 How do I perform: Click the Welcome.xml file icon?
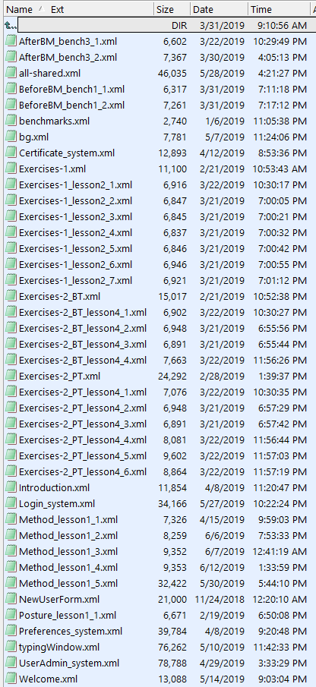11,679
